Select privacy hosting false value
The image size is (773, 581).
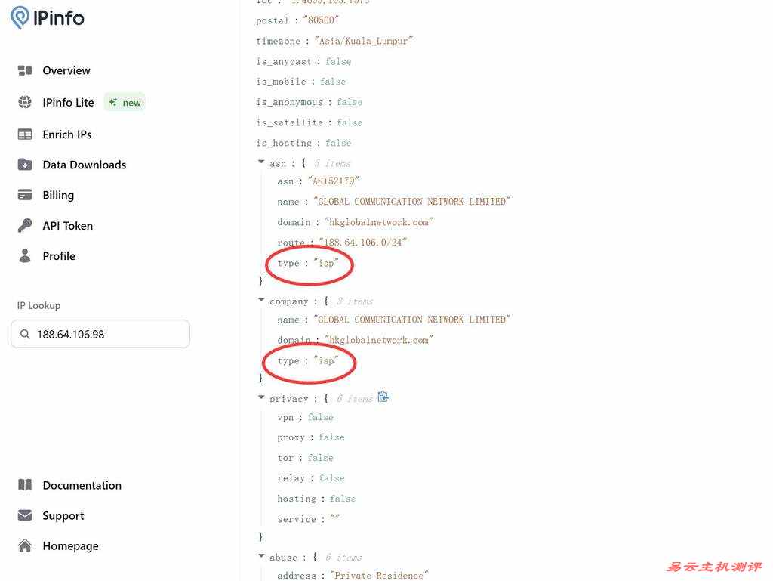[x=343, y=499]
